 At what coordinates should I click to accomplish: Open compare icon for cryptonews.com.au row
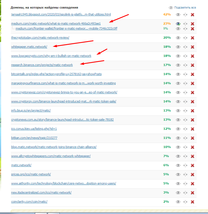[185, 120]
